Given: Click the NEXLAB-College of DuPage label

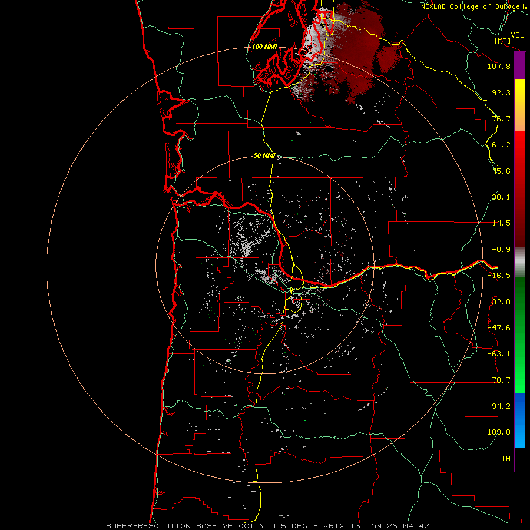Looking at the screenshot, I should click(x=475, y=6).
